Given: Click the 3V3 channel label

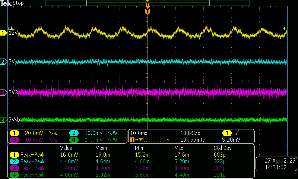Looking at the screenshot, I should (x=13, y=92).
